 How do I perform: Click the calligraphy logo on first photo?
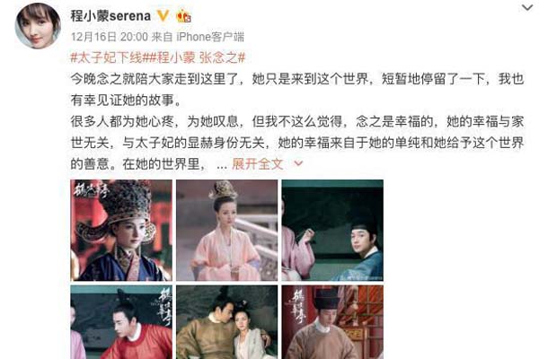[90, 189]
